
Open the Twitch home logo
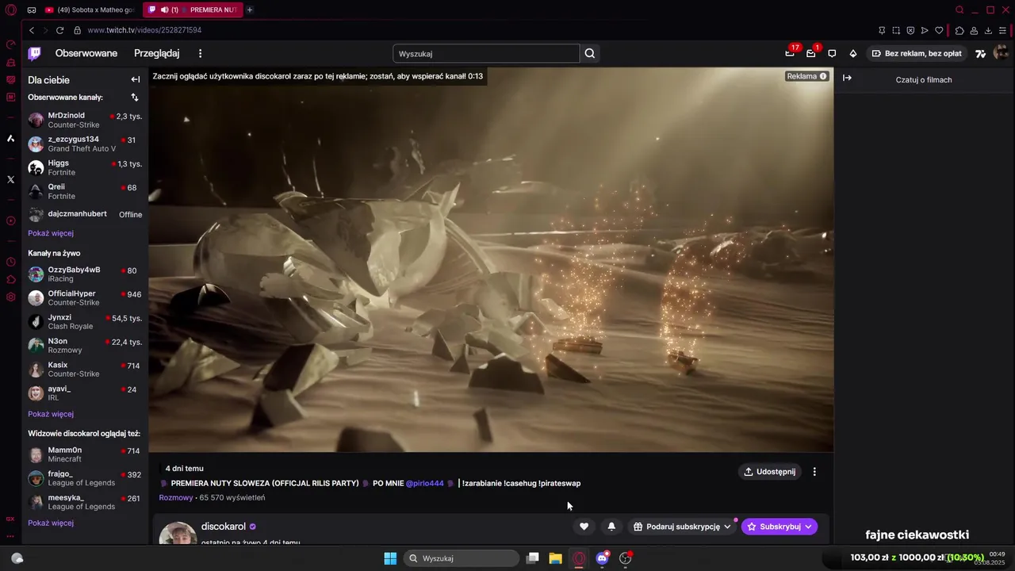[34, 53]
